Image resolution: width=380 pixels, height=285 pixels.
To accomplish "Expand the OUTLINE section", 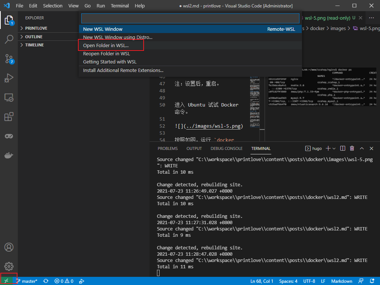I will tap(33, 37).
